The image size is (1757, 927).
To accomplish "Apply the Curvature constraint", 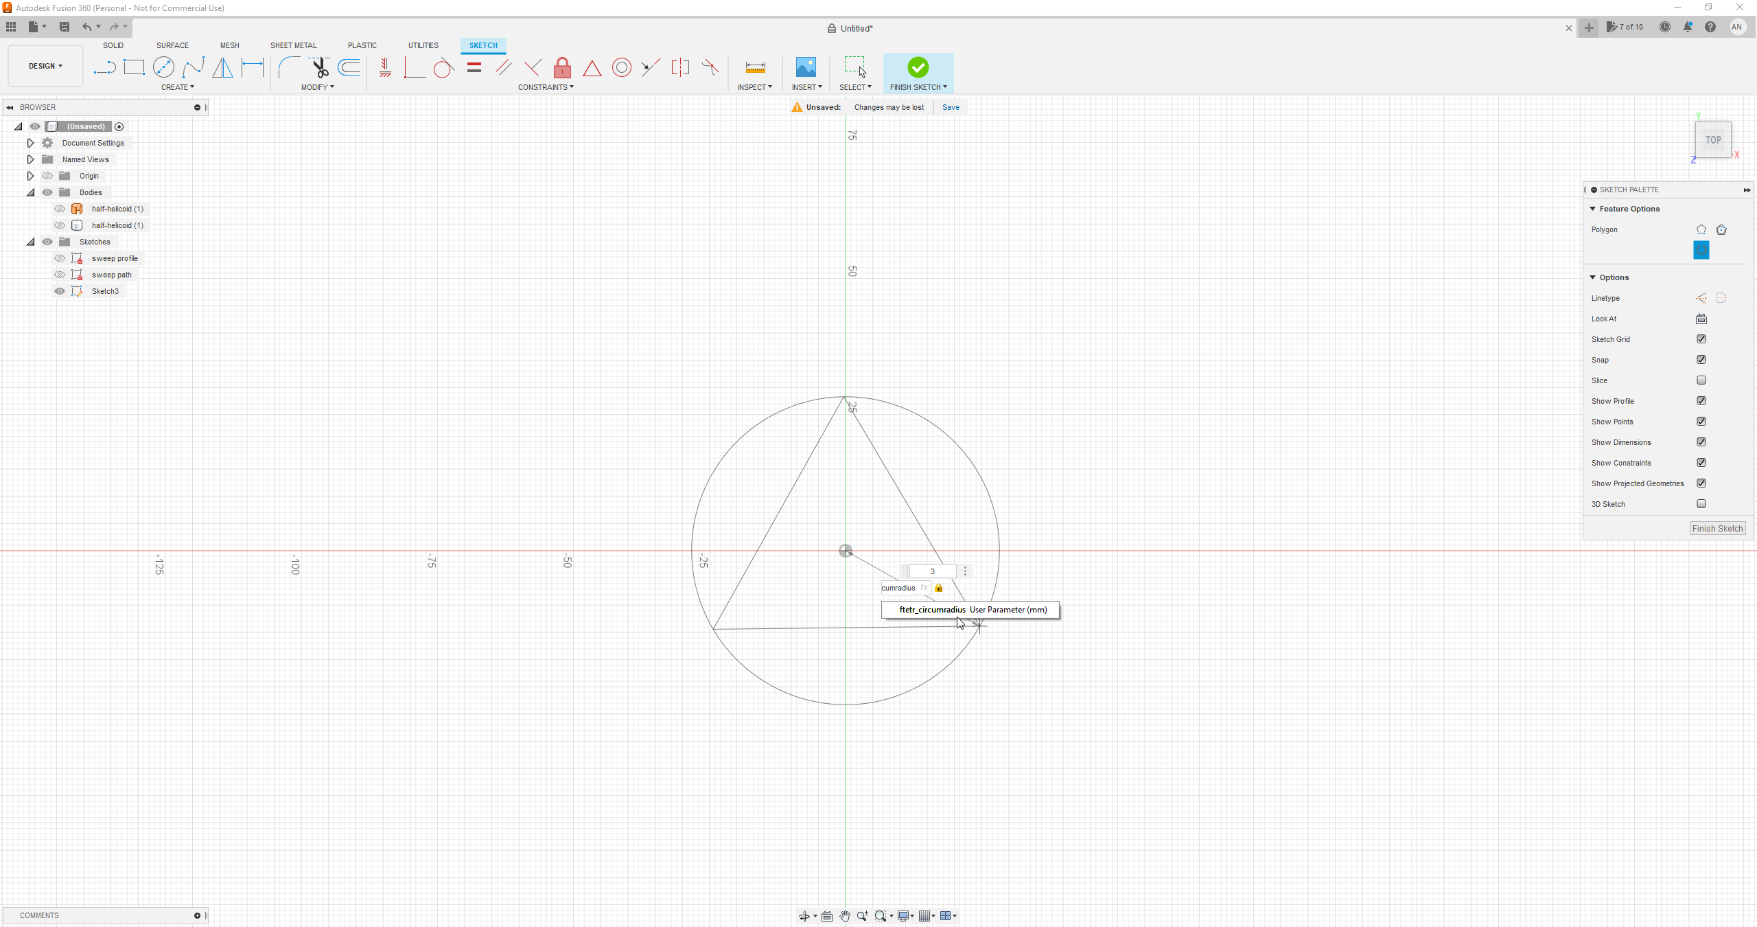I will point(710,67).
